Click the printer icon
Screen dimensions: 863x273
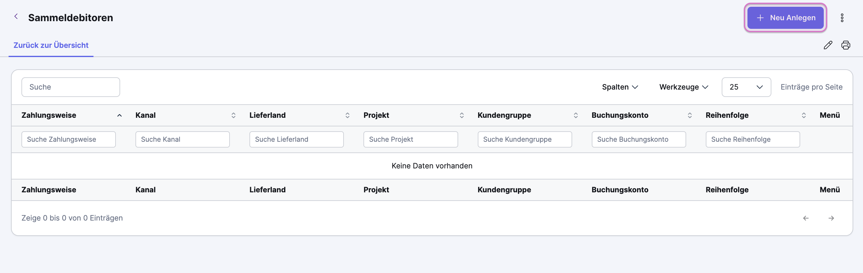[846, 45]
